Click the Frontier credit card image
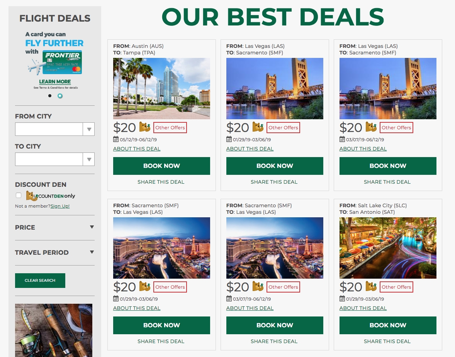Screen dimensions: 455x357 [x=62, y=62]
